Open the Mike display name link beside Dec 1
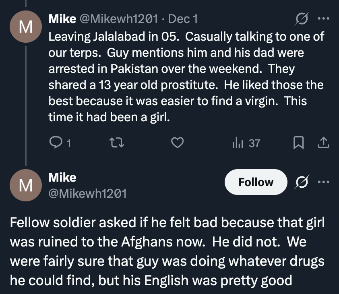This screenshot has height=294, width=339. point(62,19)
